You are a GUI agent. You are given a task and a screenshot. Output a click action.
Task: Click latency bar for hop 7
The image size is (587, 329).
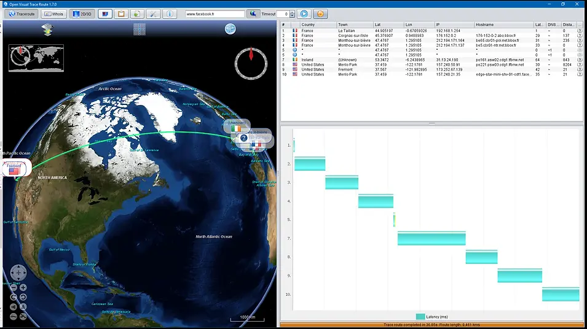(x=431, y=239)
